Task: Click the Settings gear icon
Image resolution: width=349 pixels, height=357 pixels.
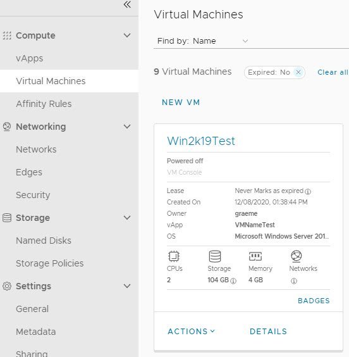Action: pos(7,286)
